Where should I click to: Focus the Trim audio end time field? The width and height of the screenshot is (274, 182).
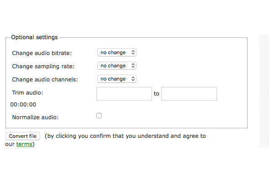pyautogui.click(x=189, y=94)
